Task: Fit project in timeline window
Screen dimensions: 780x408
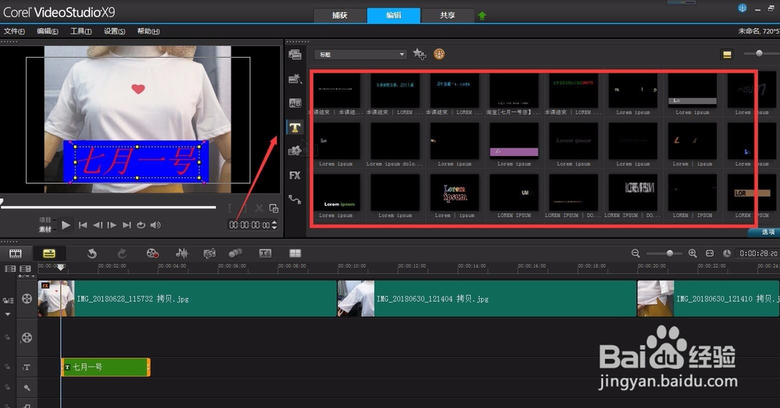Action: (x=710, y=254)
